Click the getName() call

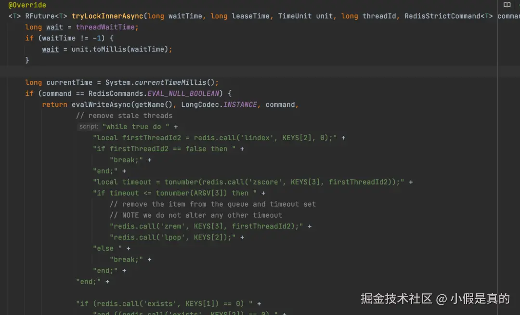point(154,105)
